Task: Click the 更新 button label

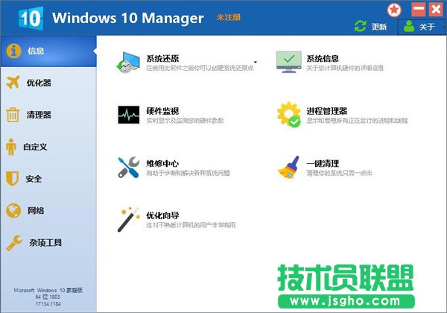Action: (x=379, y=27)
